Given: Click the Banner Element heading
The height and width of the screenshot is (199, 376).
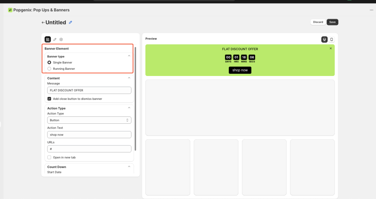Looking at the screenshot, I should (x=57, y=49).
